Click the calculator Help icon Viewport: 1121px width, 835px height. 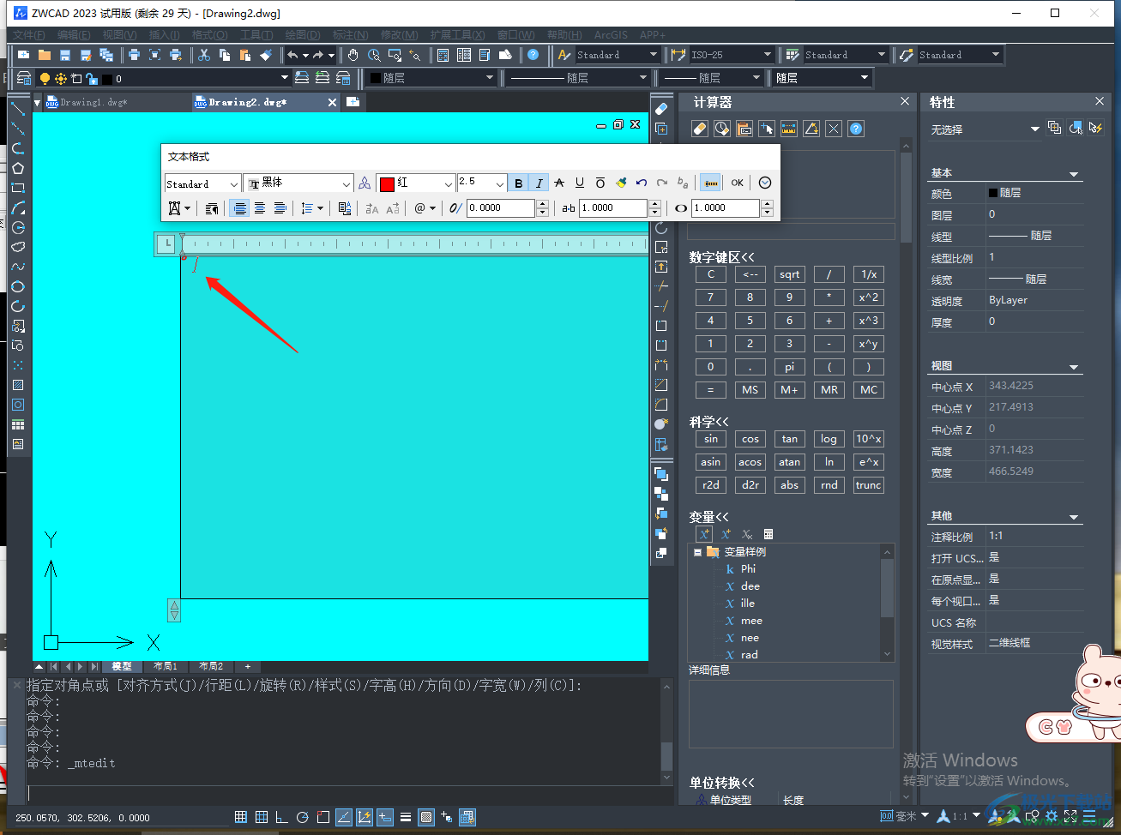click(x=856, y=129)
